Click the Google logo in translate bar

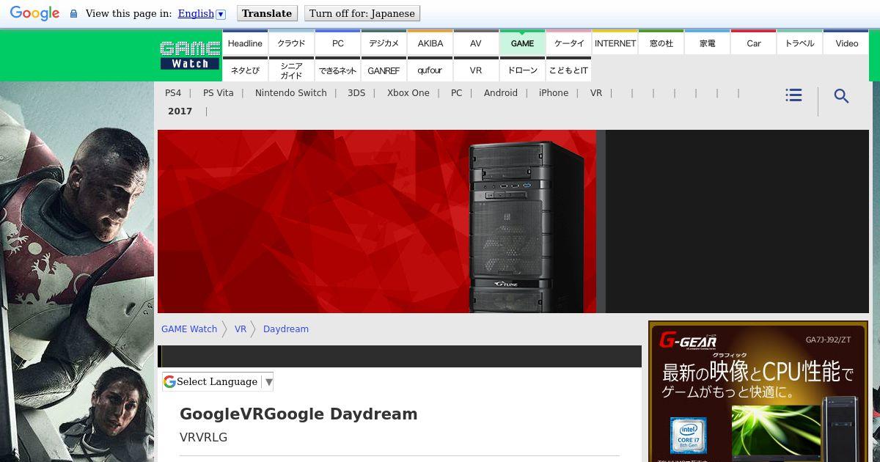[34, 13]
